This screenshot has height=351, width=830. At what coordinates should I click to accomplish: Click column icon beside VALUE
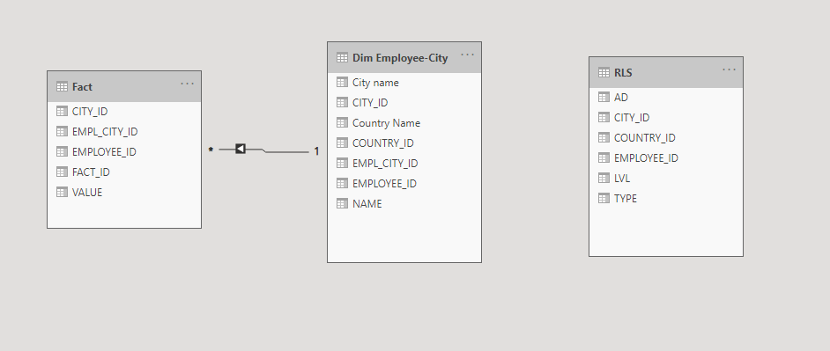click(x=62, y=192)
